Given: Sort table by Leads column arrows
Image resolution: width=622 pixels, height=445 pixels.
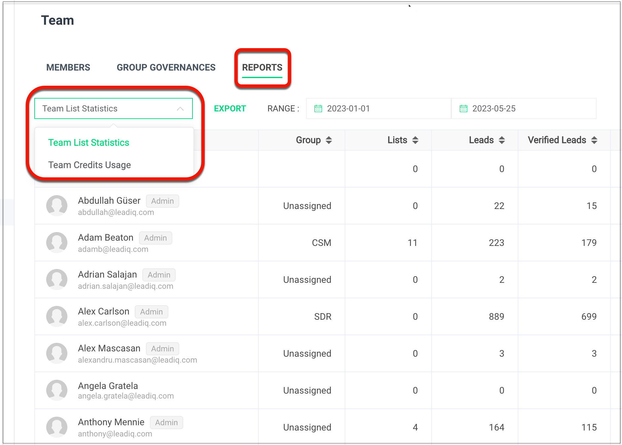Looking at the screenshot, I should click(501, 140).
